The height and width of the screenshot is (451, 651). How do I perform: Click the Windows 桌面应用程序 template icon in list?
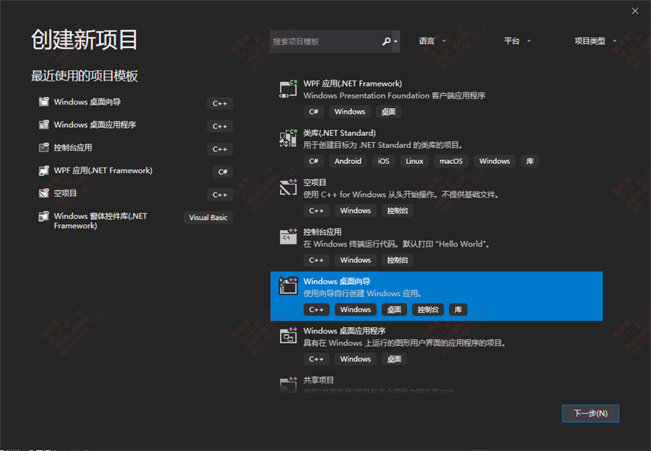click(288, 335)
